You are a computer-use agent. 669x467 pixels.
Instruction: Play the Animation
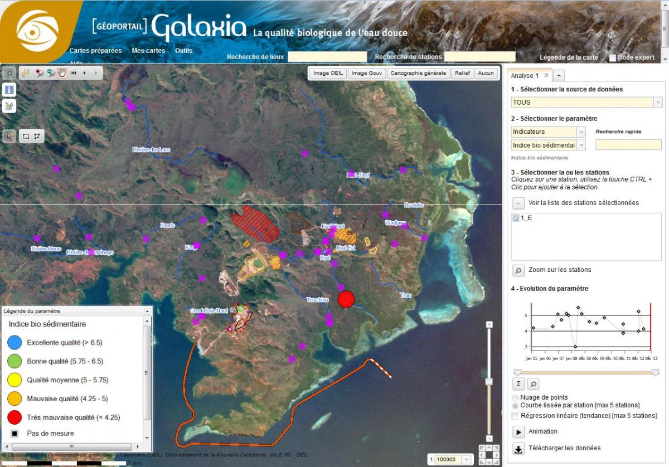(518, 432)
